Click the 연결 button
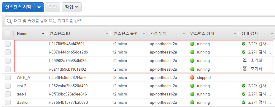275x107 pixels. tap(53, 7)
